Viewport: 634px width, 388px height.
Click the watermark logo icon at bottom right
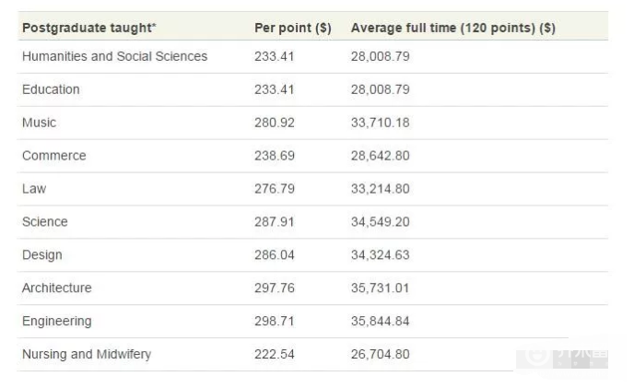(x=537, y=356)
